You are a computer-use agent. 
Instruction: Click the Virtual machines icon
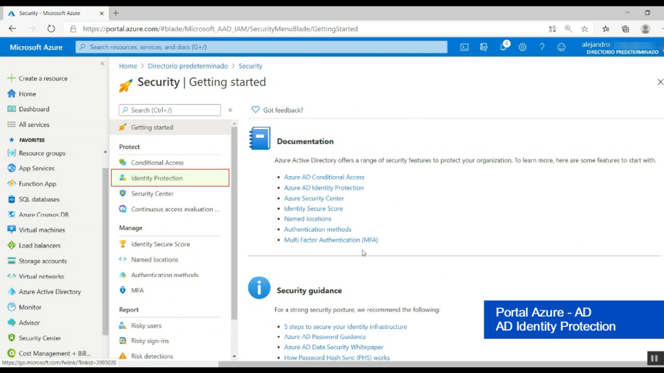pyautogui.click(x=12, y=230)
